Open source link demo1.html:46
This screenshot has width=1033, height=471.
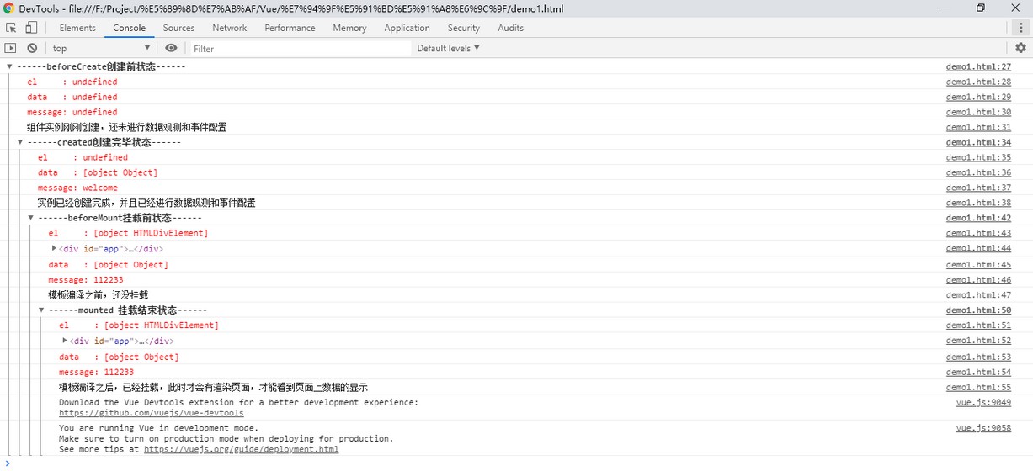click(978, 280)
